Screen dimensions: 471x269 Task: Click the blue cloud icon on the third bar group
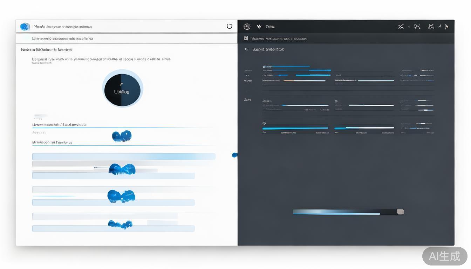(121, 196)
